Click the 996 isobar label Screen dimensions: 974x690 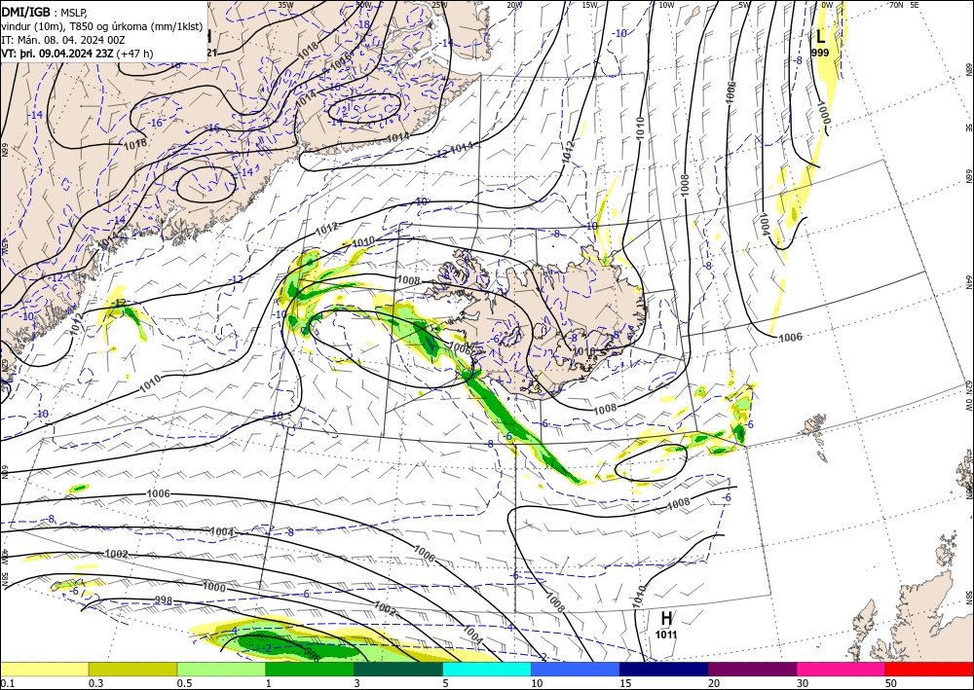tap(313, 653)
